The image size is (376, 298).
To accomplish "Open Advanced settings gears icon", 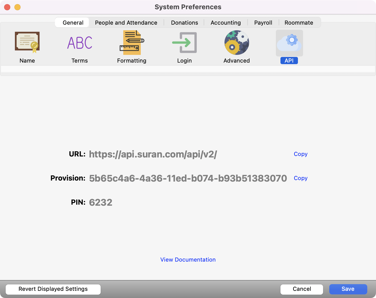I will pos(237,43).
